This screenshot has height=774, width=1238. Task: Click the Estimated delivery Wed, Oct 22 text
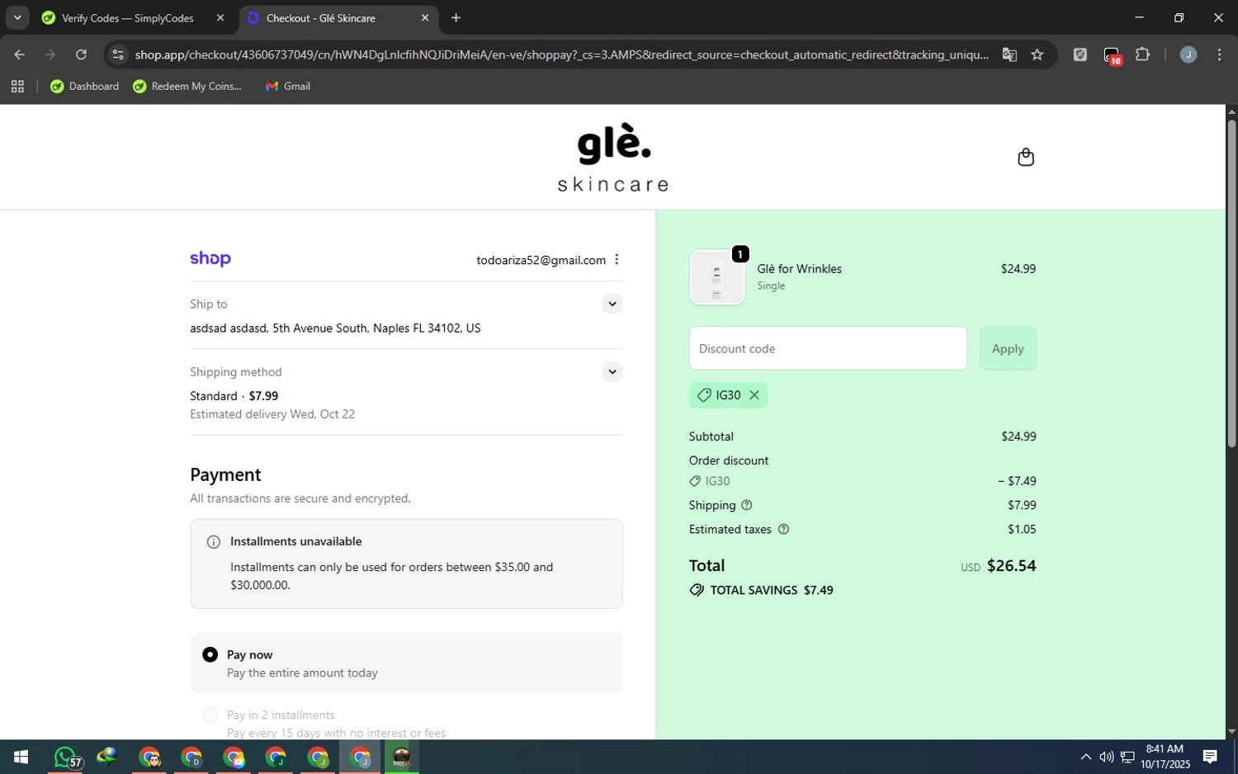272,414
